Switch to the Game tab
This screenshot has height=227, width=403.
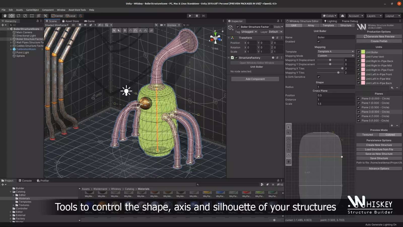coord(89,21)
